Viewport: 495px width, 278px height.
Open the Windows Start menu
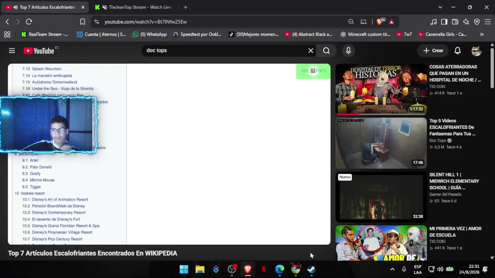[184, 269]
